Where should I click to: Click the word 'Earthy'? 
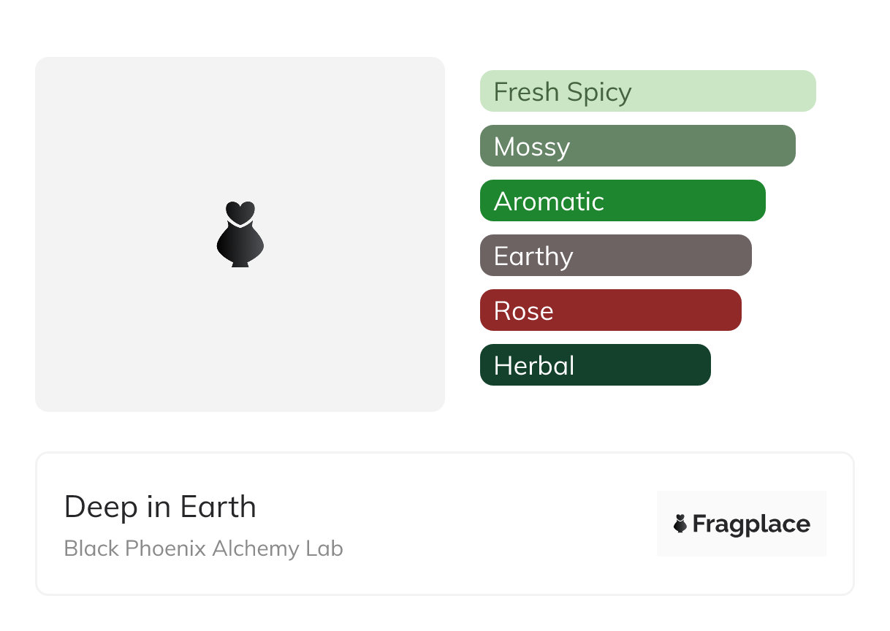tap(533, 256)
